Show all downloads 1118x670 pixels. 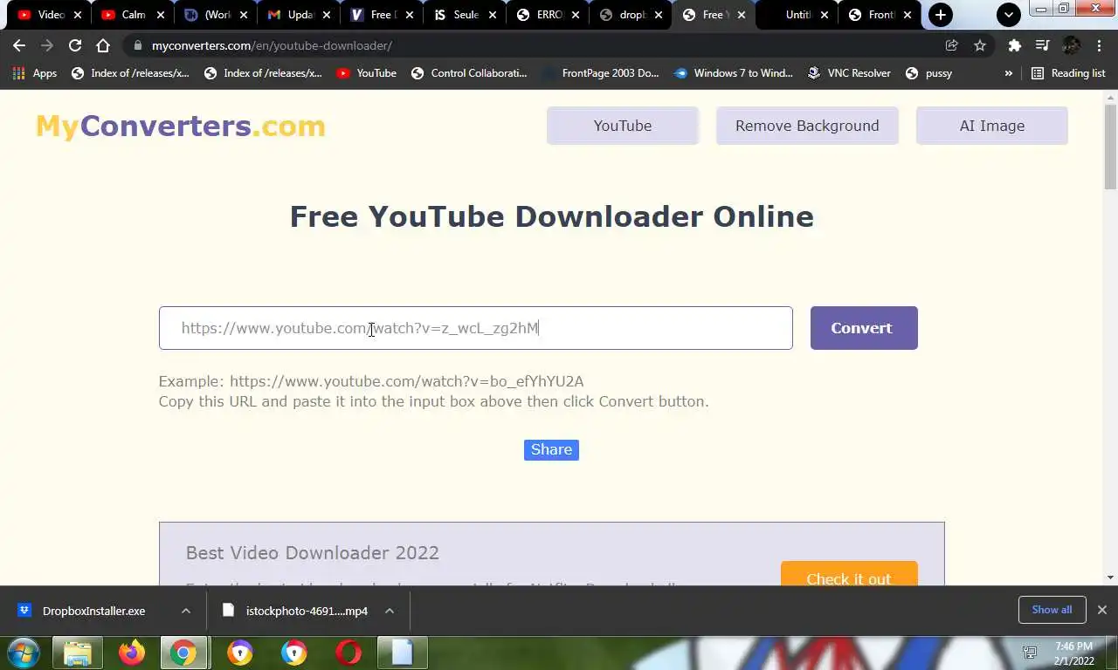(x=1052, y=610)
